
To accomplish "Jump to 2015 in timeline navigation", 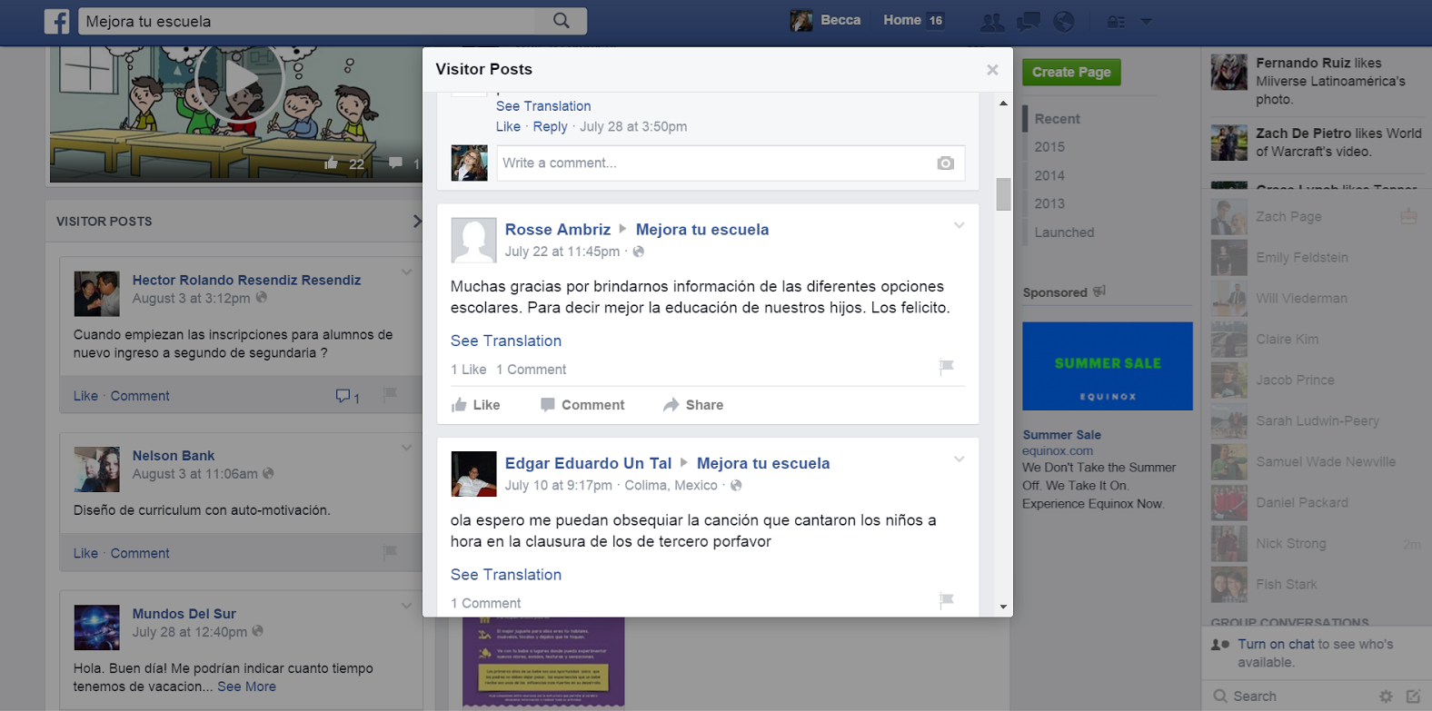I will click(x=1049, y=147).
